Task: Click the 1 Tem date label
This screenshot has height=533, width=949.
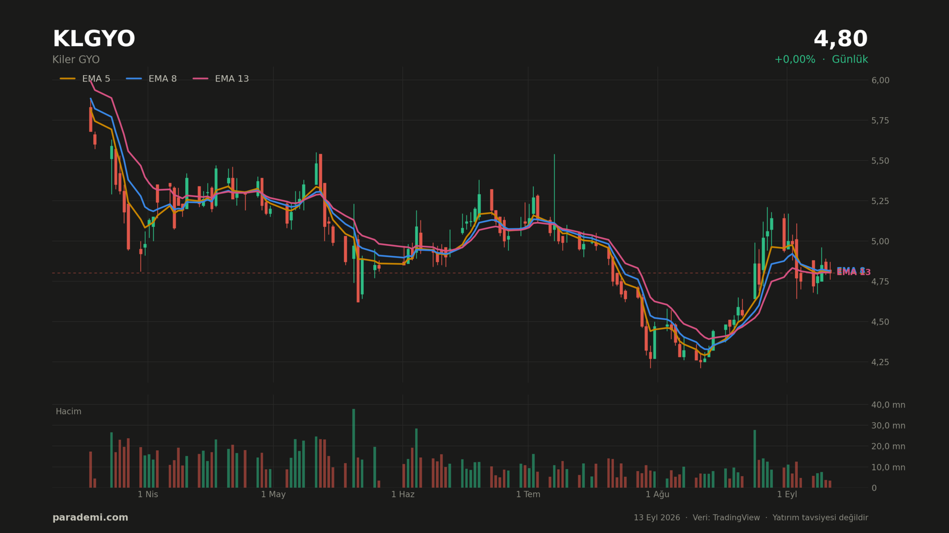Action: pyautogui.click(x=528, y=495)
